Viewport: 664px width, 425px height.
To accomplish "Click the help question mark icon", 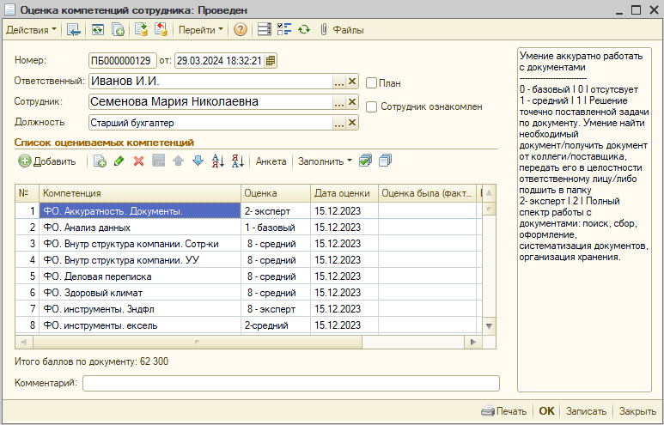I will [x=241, y=30].
